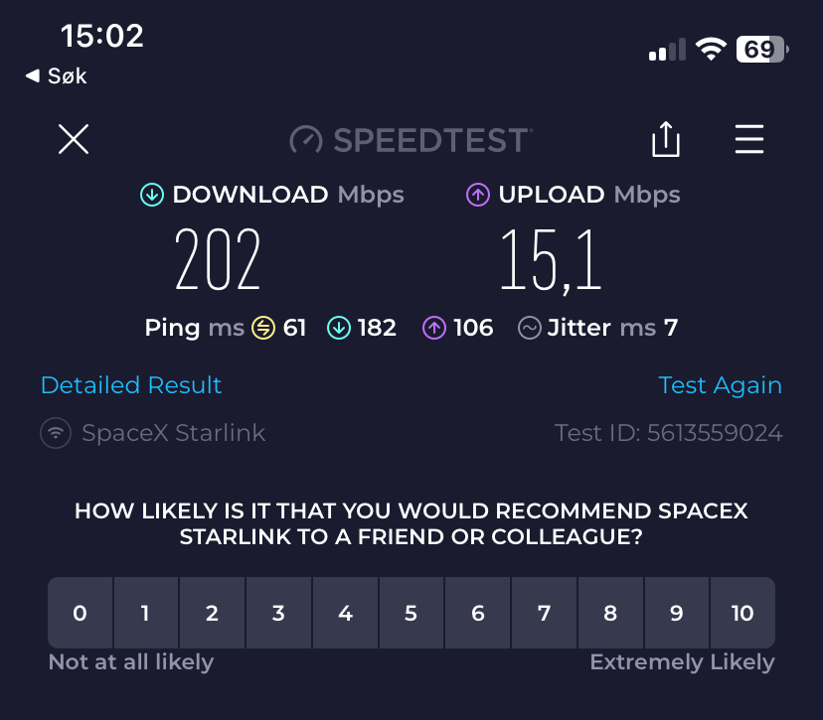Choose rating 3 for Starlink
This screenshot has width=823, height=720.
click(x=278, y=613)
